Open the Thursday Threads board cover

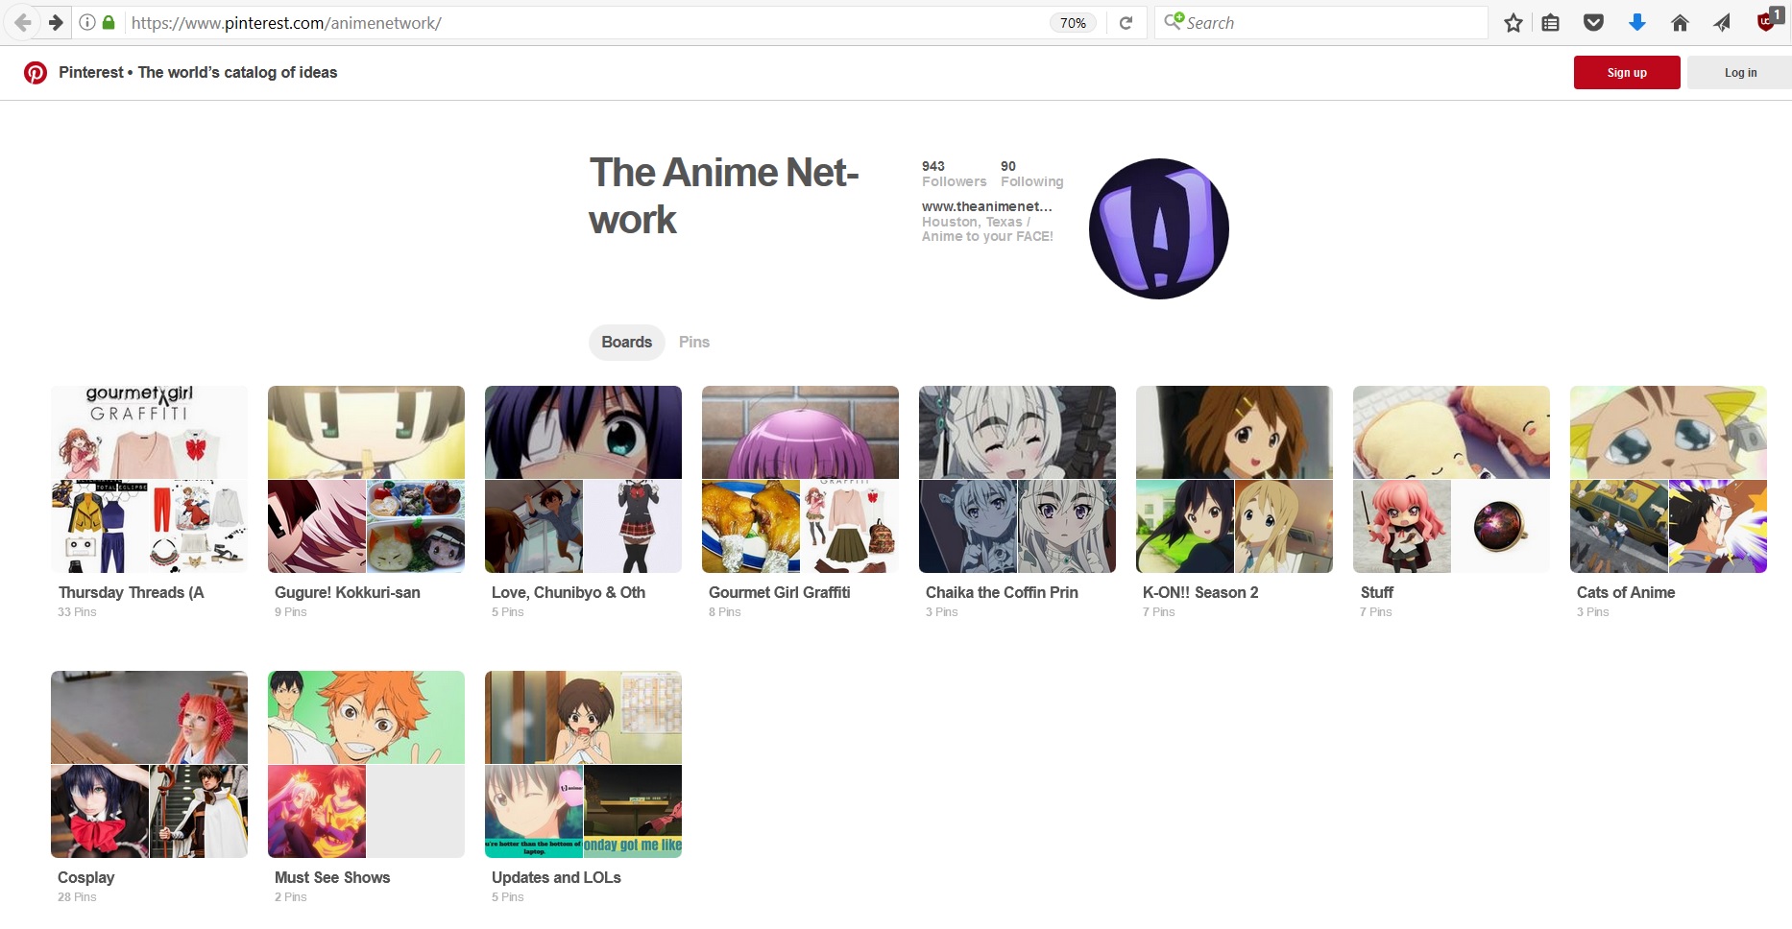point(149,479)
